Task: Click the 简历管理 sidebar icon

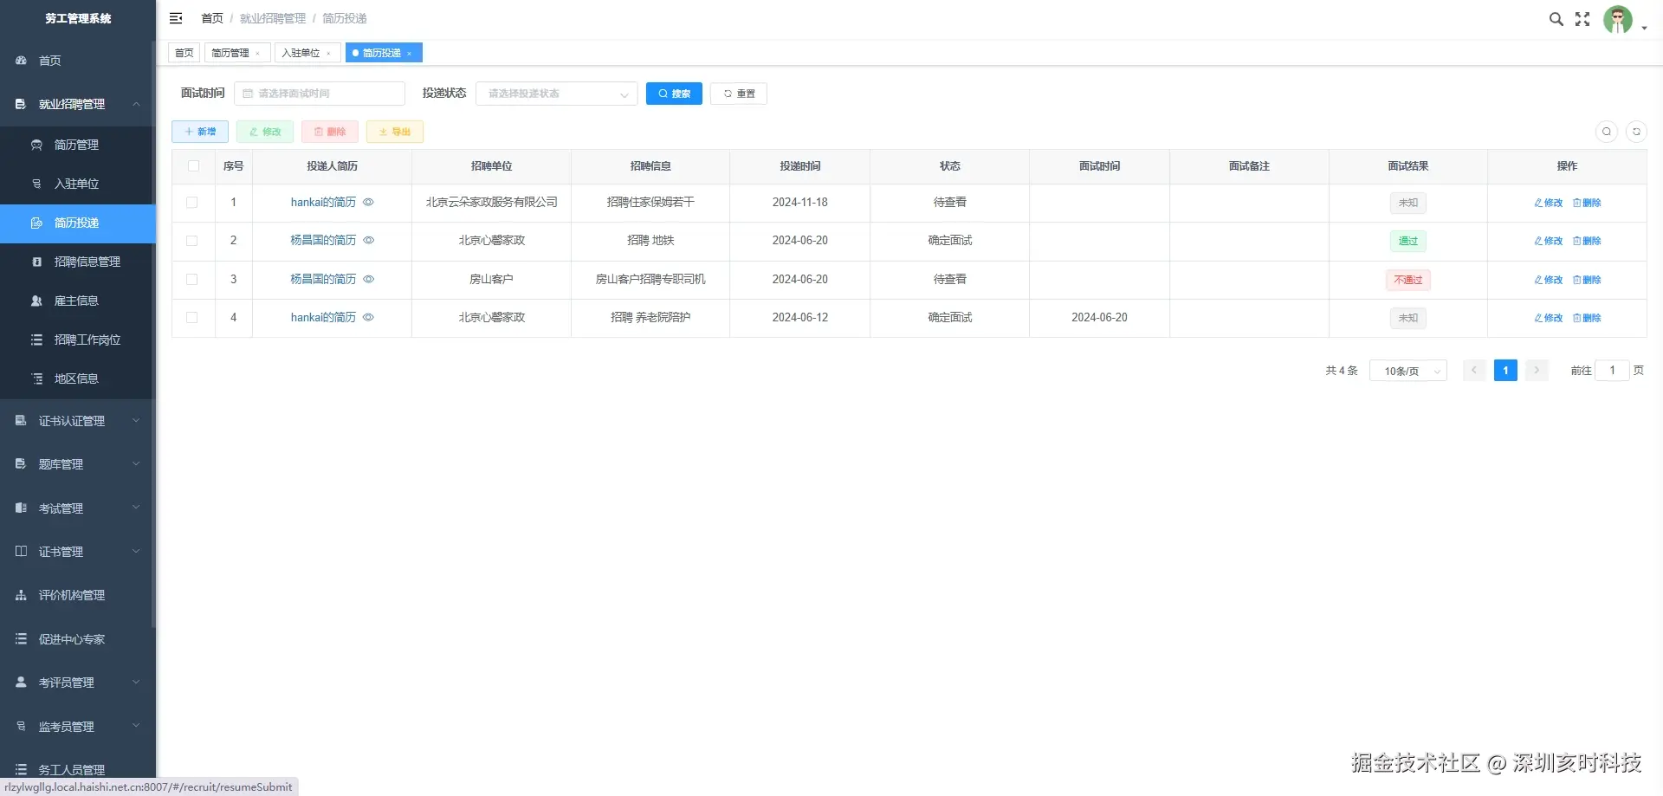Action: [x=36, y=145]
